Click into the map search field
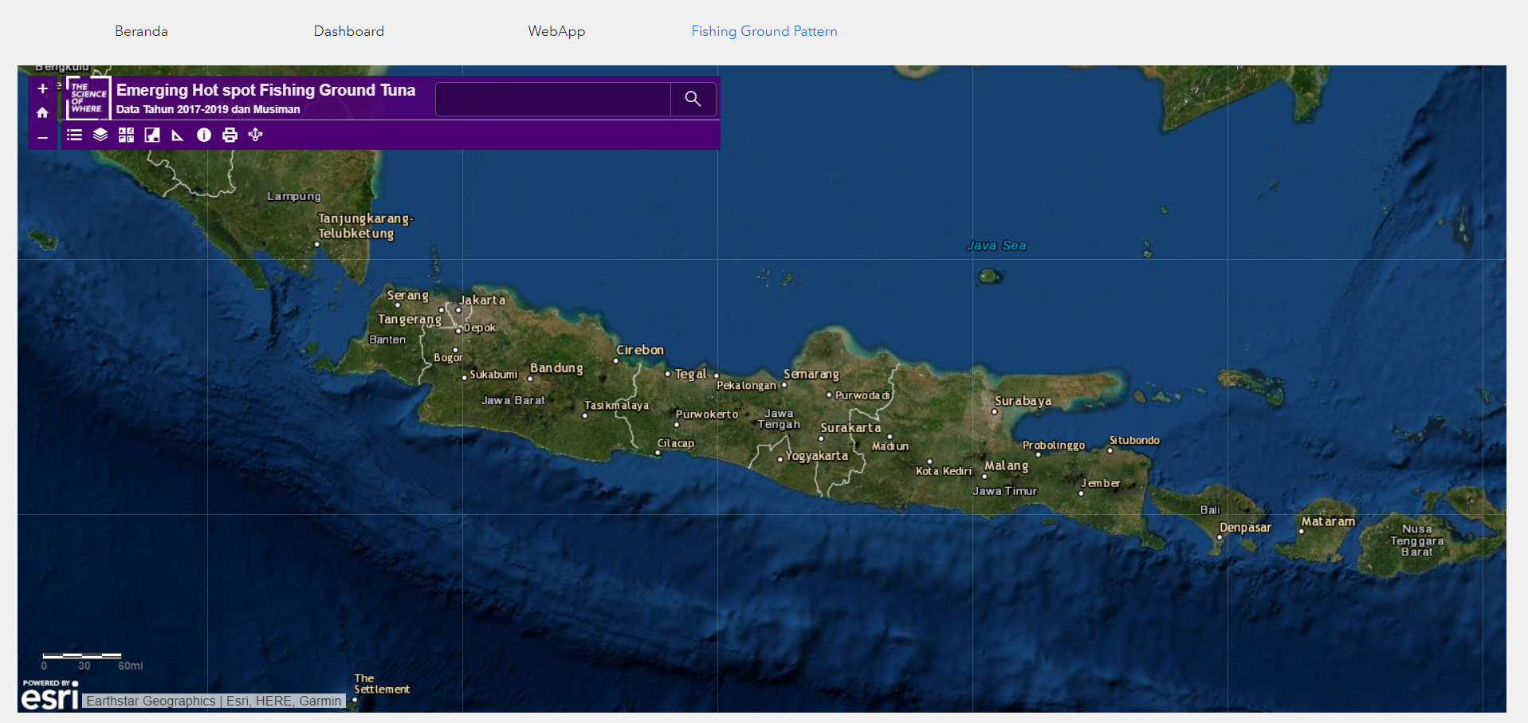 tap(552, 99)
